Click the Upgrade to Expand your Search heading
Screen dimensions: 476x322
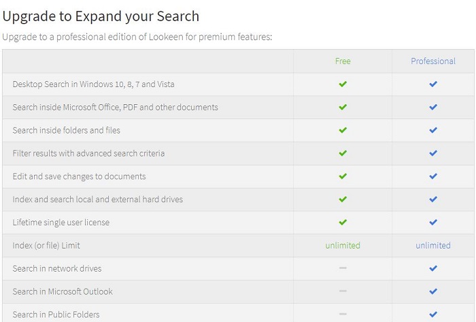[x=101, y=16]
